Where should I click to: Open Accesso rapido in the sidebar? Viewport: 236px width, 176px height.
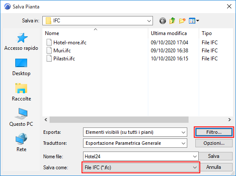pos(21,41)
